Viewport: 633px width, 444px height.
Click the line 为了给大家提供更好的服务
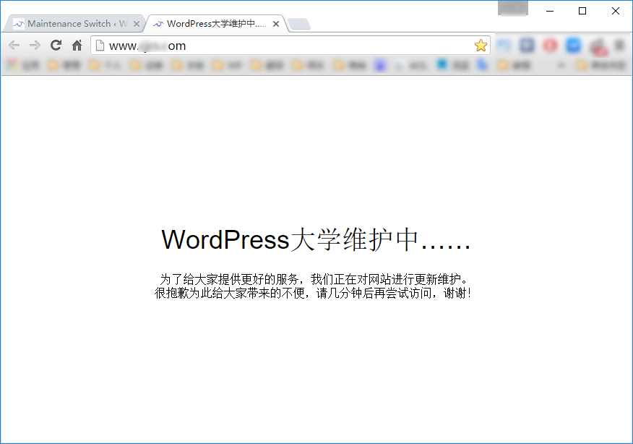[314, 279]
